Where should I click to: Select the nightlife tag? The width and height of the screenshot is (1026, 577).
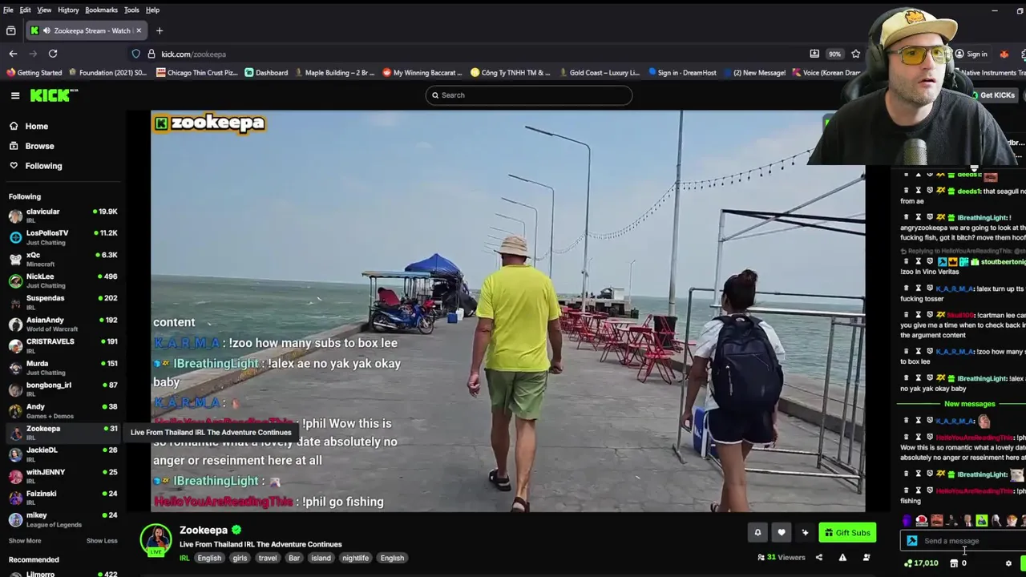pyautogui.click(x=355, y=558)
